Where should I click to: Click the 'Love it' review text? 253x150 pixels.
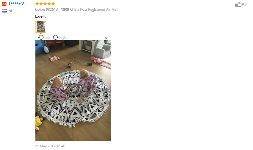40,16
